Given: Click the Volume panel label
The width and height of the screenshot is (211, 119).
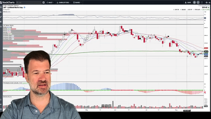Looking at the screenshot, I should point(7,97).
